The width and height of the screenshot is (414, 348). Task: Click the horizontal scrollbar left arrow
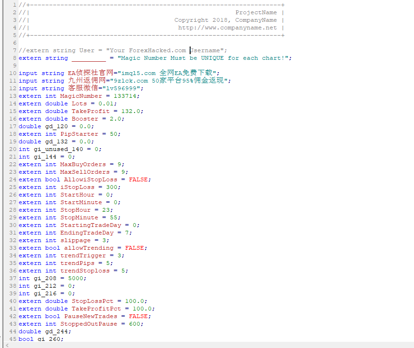(7, 345)
